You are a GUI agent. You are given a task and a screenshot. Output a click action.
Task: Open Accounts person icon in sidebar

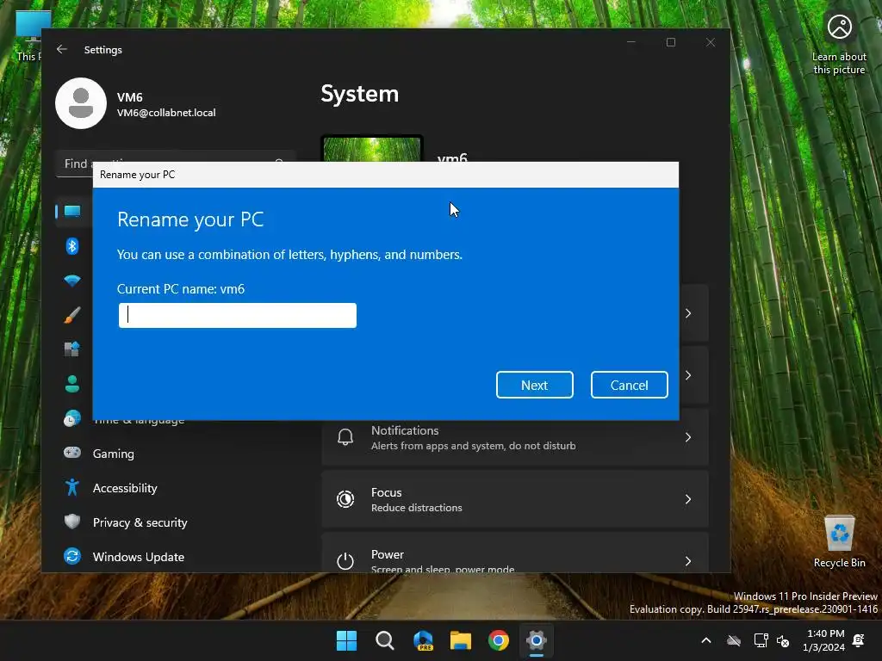[72, 384]
